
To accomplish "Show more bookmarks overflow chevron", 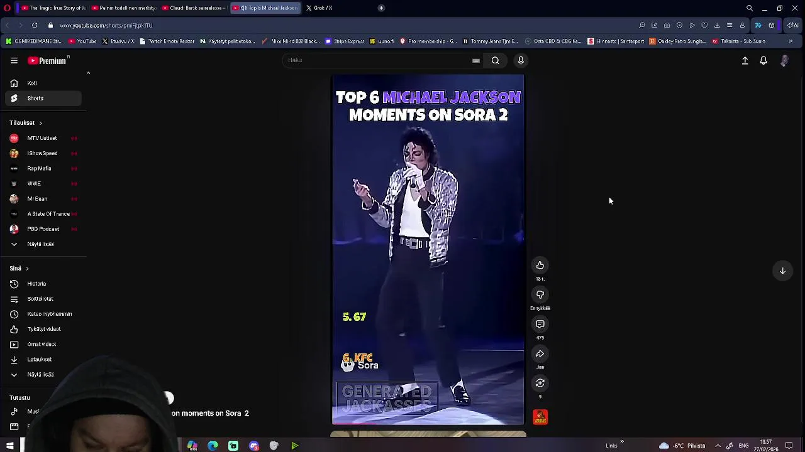I will coord(791,41).
